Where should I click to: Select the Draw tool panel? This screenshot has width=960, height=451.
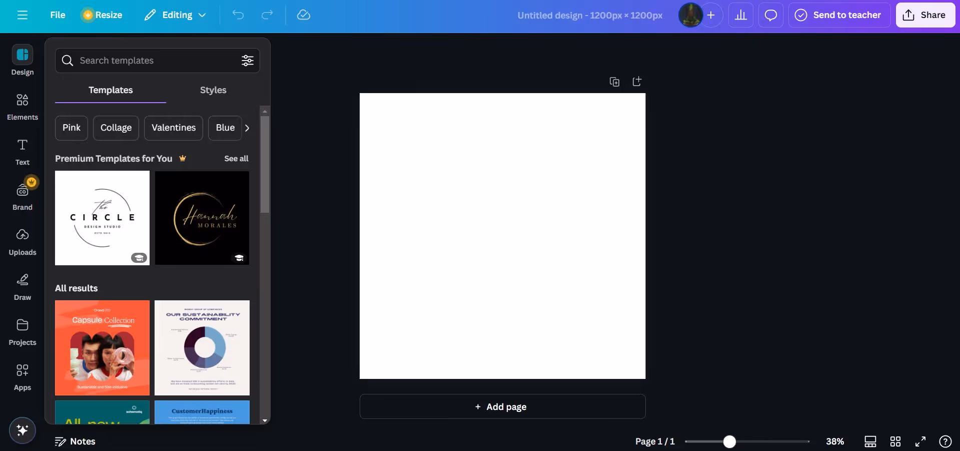point(22,286)
